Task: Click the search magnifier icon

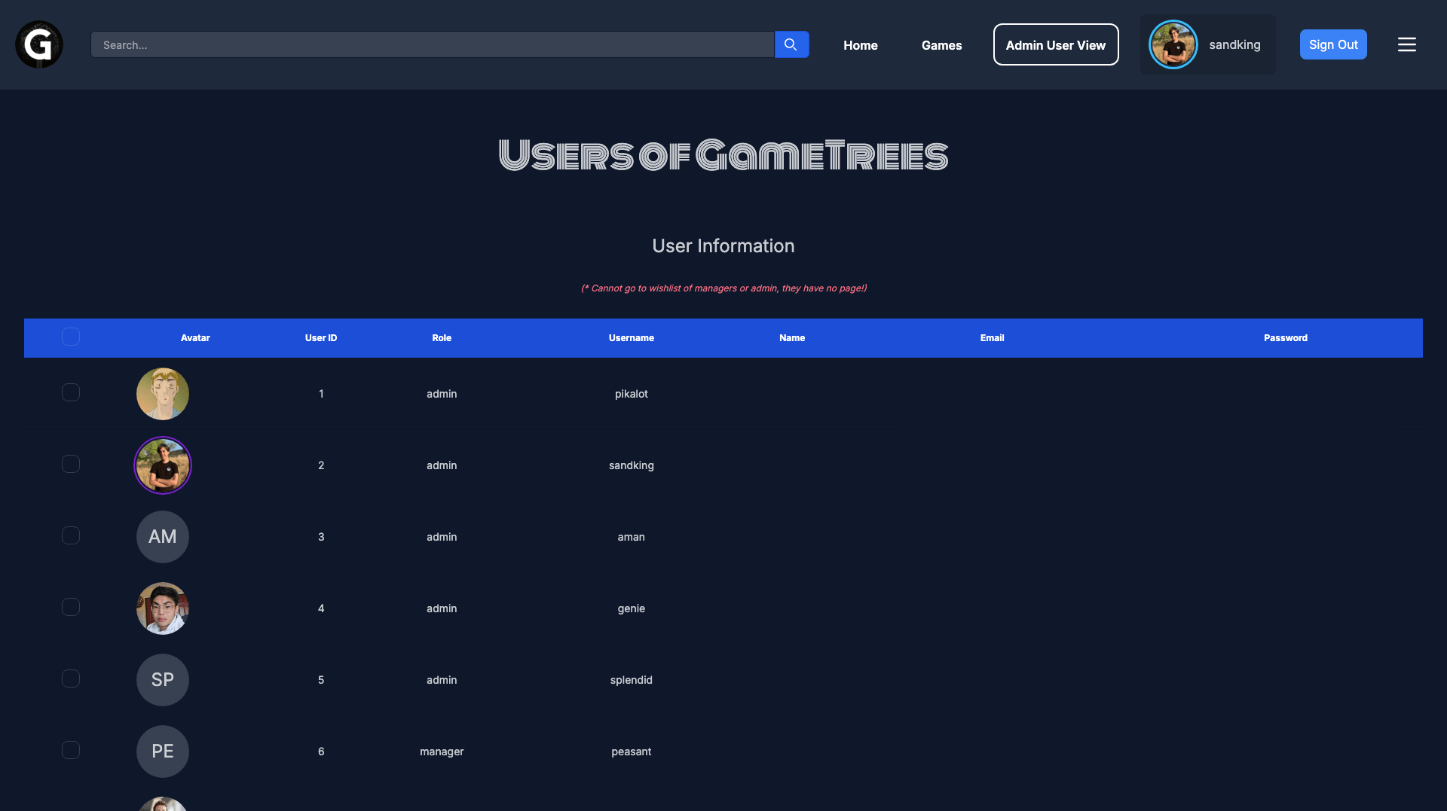Action: (791, 44)
